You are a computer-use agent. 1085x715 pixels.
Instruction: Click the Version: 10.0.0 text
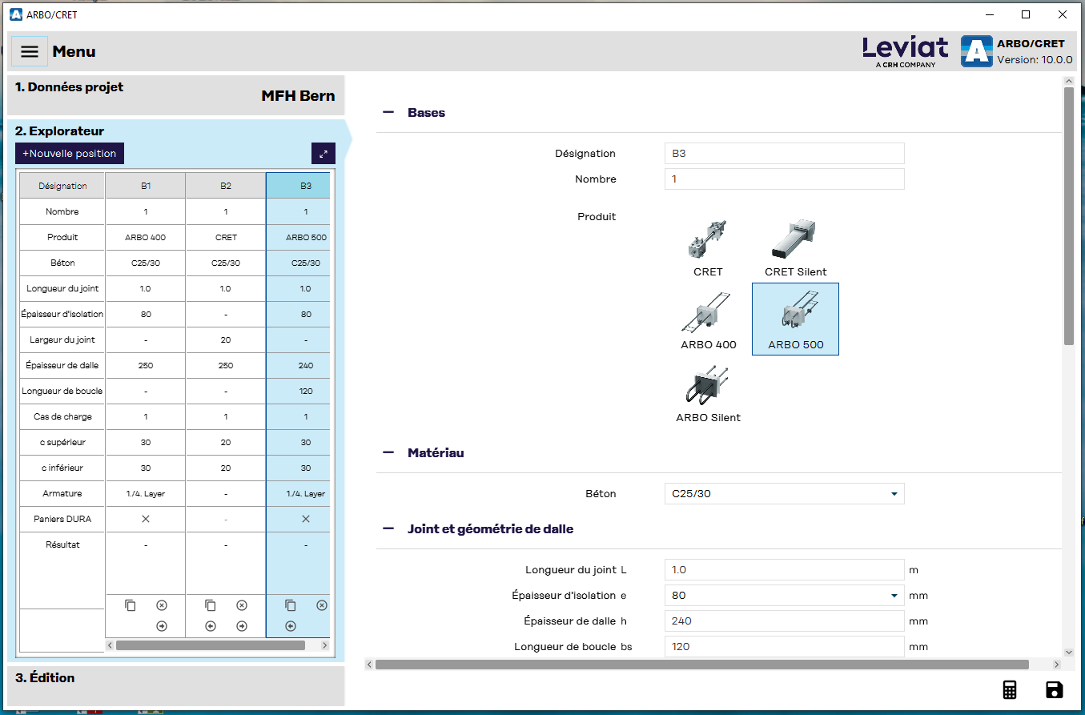click(x=1035, y=60)
